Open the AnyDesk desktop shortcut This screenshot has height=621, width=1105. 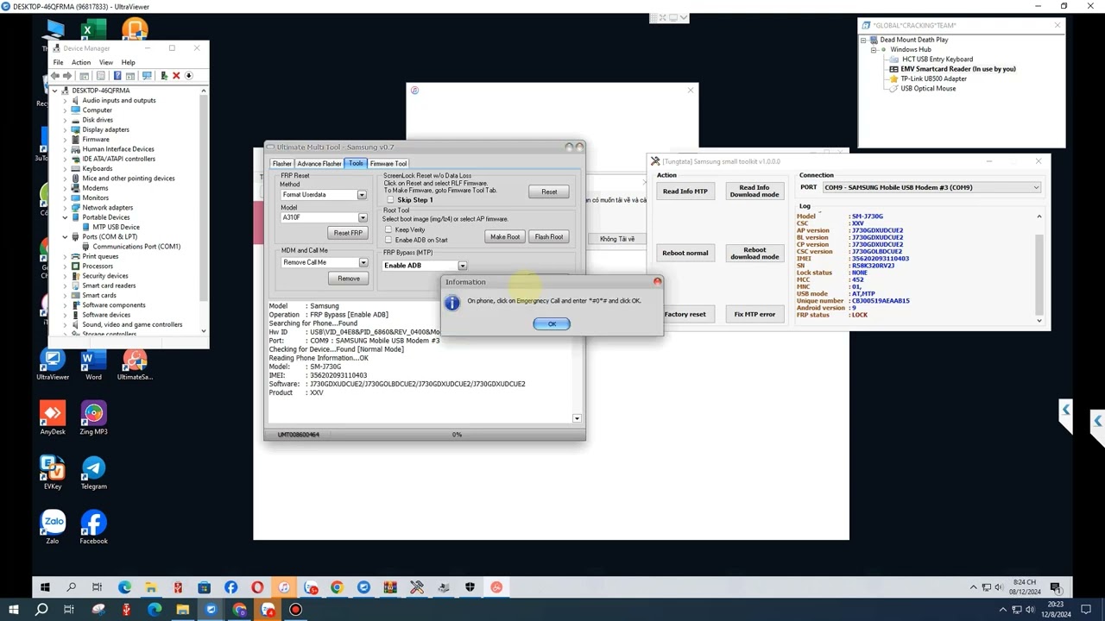point(53,419)
